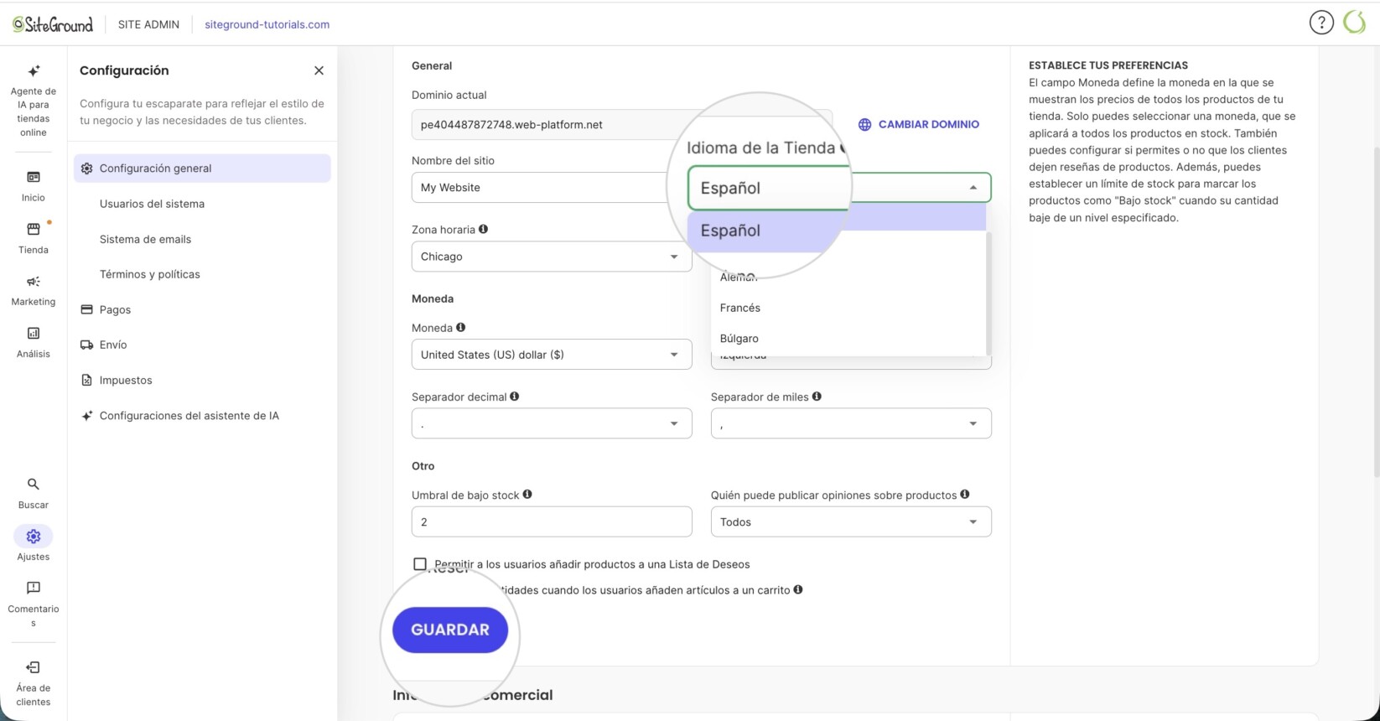This screenshot has width=1380, height=721.
Task: Open Comentarios feedback
Action: (34, 604)
